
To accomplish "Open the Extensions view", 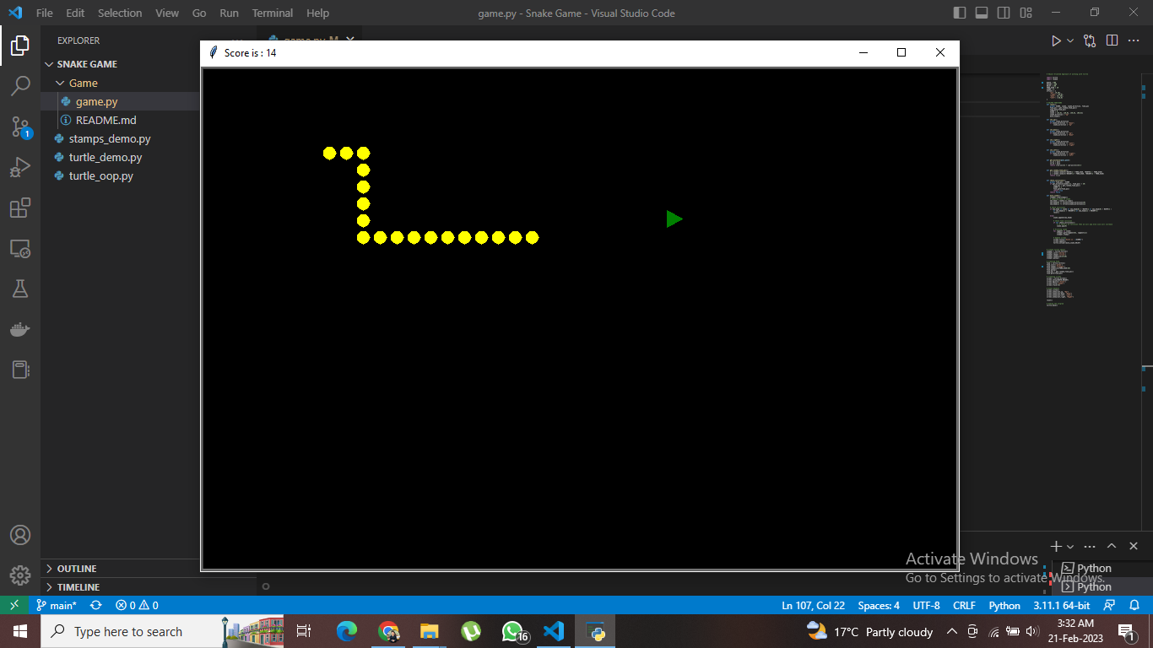I will point(20,208).
